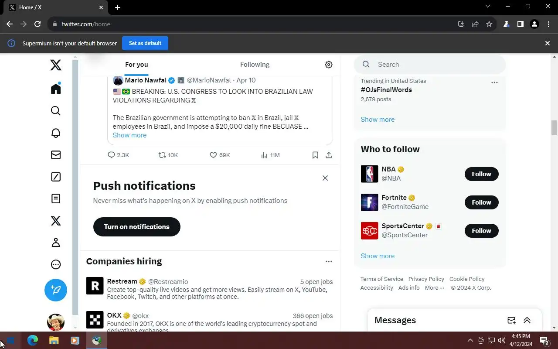Click the page vertical scrollbar thumb
This screenshot has height=349, width=558.
click(x=555, y=128)
